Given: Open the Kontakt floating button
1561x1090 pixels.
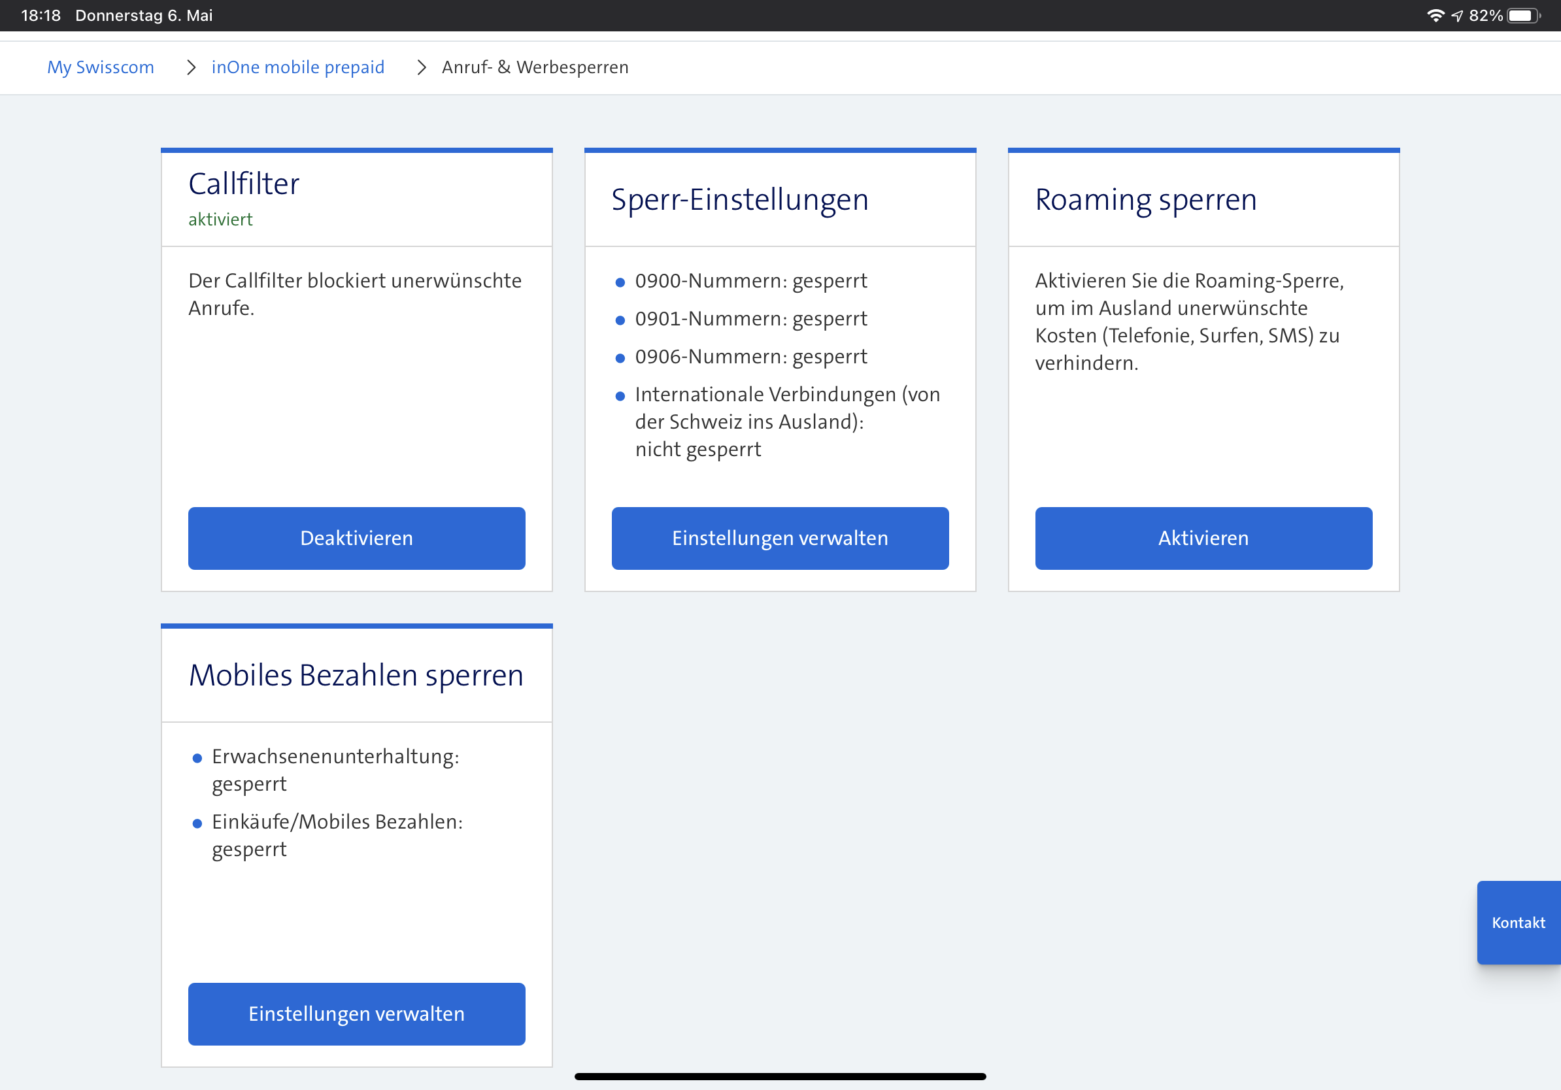Looking at the screenshot, I should 1518,922.
